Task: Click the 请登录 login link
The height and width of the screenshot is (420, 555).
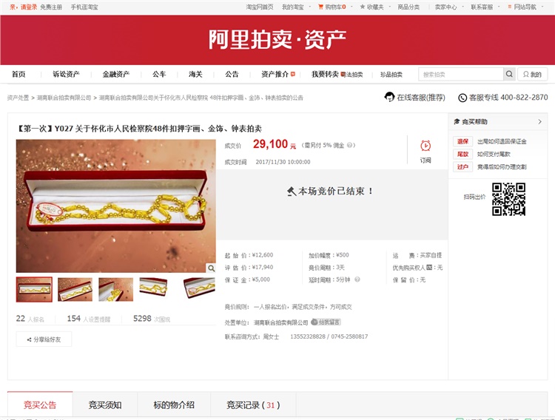Action: [x=28, y=7]
